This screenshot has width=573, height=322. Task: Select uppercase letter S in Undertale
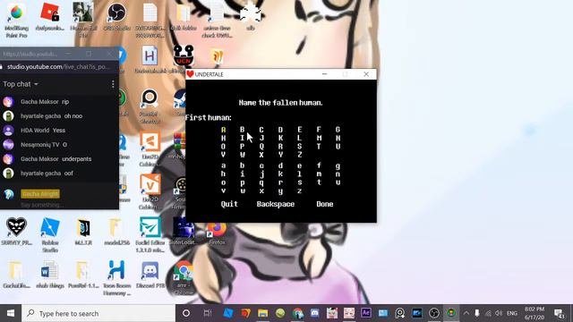(x=300, y=146)
